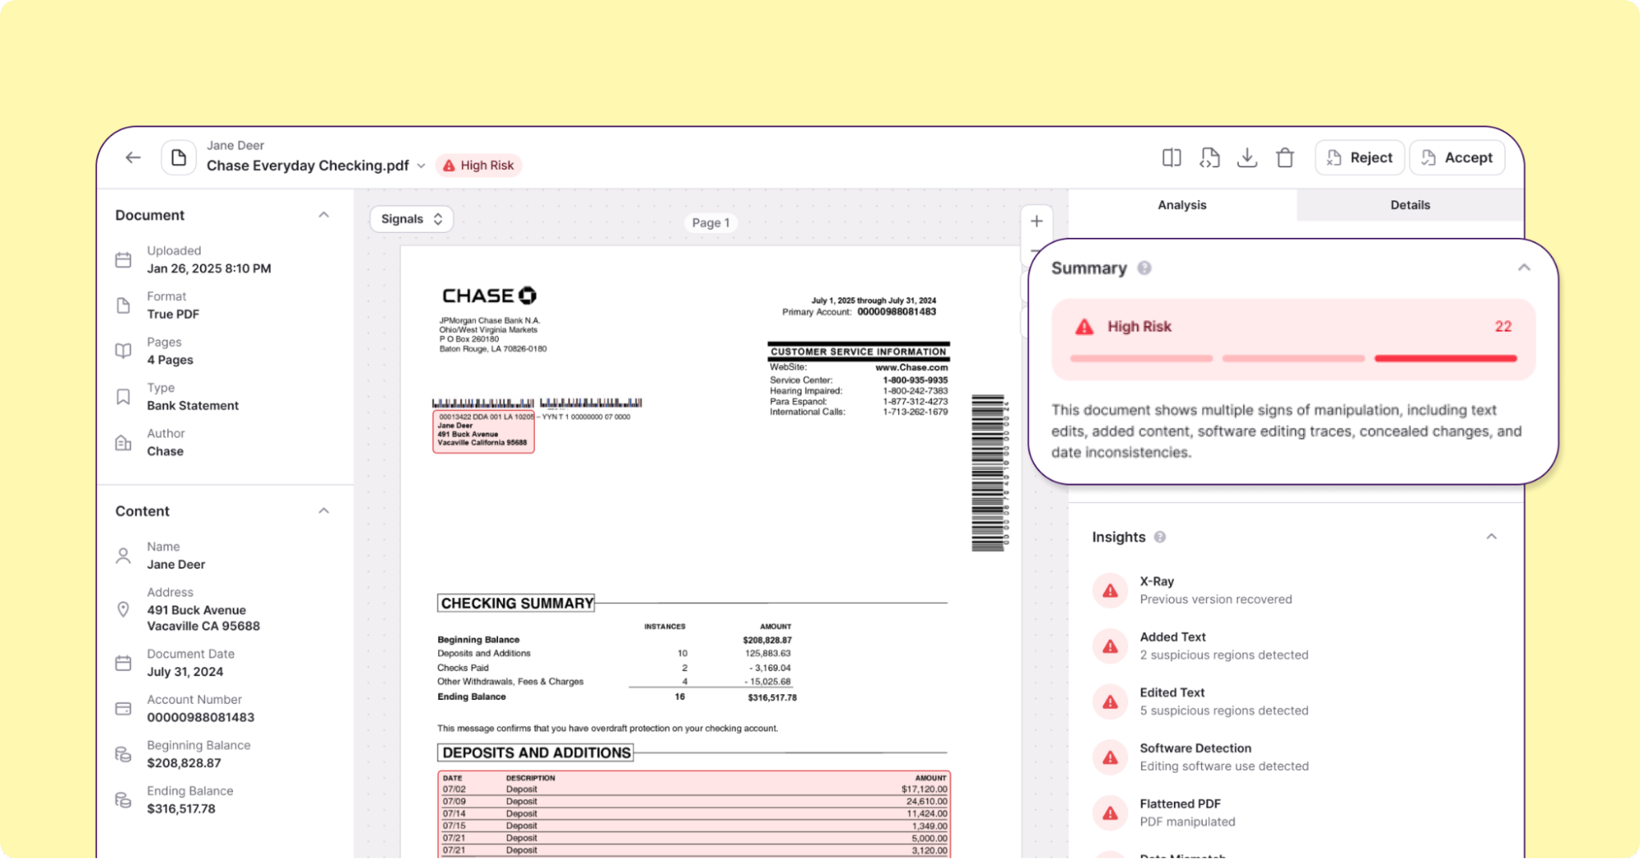The image size is (1640, 859).
Task: Click the Name person icon
Action: click(x=123, y=556)
